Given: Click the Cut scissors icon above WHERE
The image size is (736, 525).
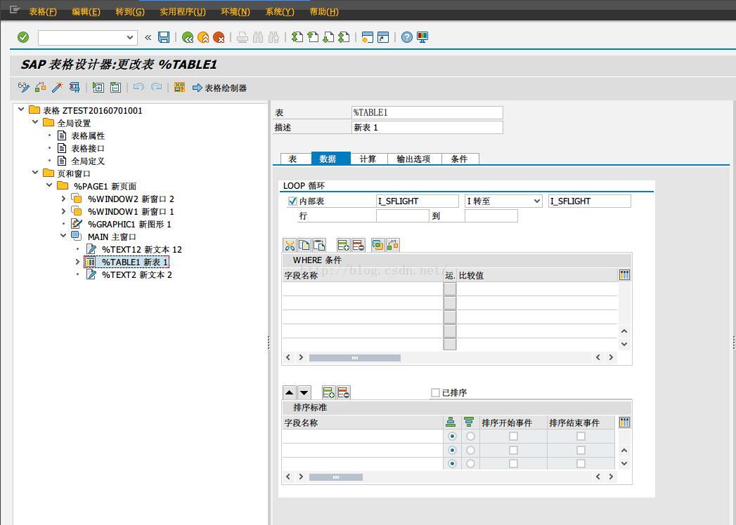Looking at the screenshot, I should pyautogui.click(x=290, y=245).
